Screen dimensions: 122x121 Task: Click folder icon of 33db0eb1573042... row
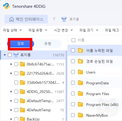coord(22,82)
